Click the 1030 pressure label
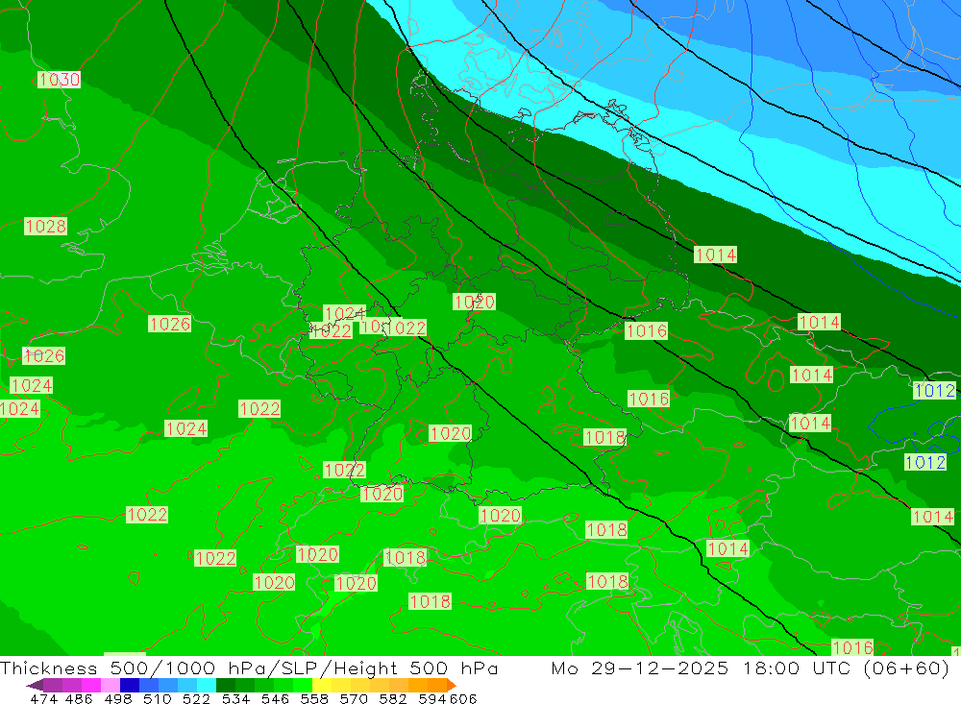The width and height of the screenshot is (961, 704). pyautogui.click(x=59, y=80)
